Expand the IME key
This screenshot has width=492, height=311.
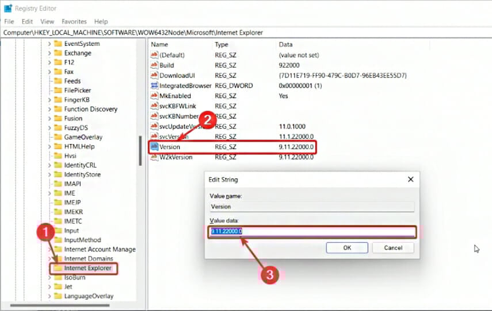pyautogui.click(x=49, y=193)
